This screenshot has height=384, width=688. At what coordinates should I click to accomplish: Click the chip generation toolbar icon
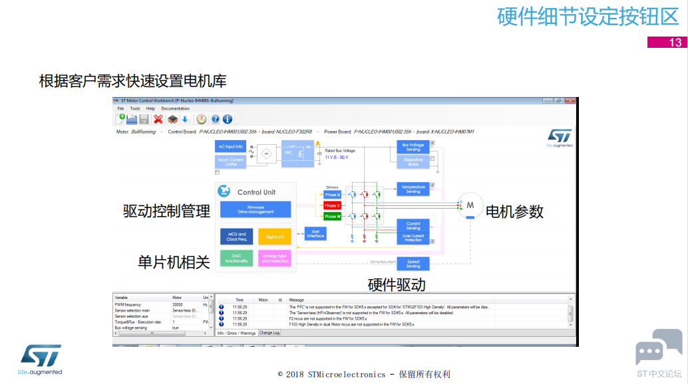[x=172, y=119]
